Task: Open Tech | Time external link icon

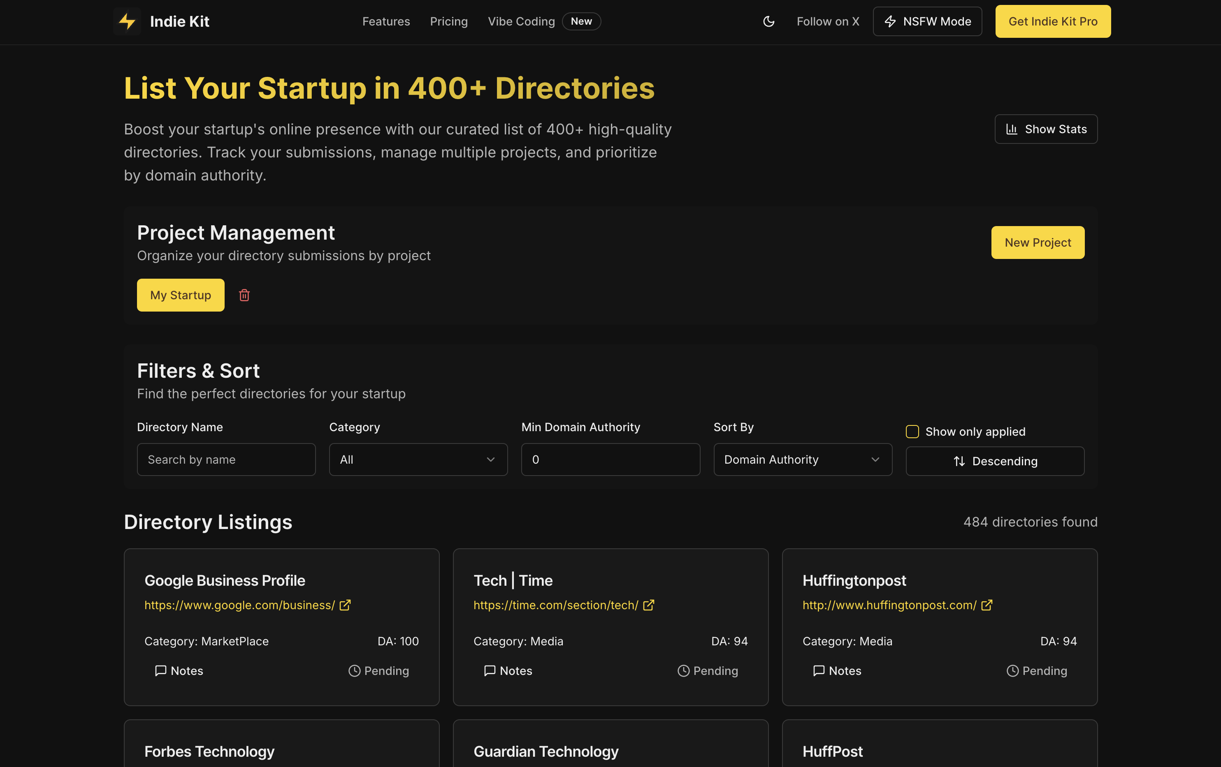Action: tap(648, 605)
